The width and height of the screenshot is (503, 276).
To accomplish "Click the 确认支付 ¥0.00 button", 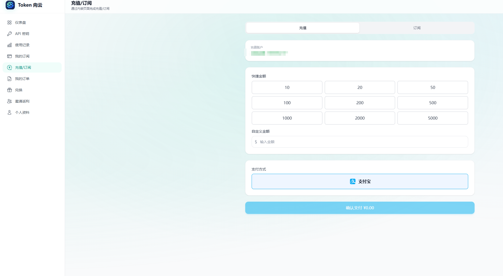I will point(360,208).
